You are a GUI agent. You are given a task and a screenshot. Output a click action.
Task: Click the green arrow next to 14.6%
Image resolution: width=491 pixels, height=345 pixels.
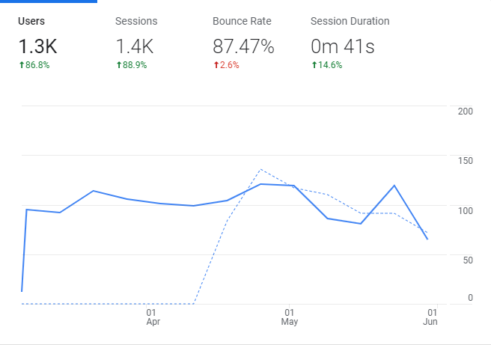[x=314, y=65]
